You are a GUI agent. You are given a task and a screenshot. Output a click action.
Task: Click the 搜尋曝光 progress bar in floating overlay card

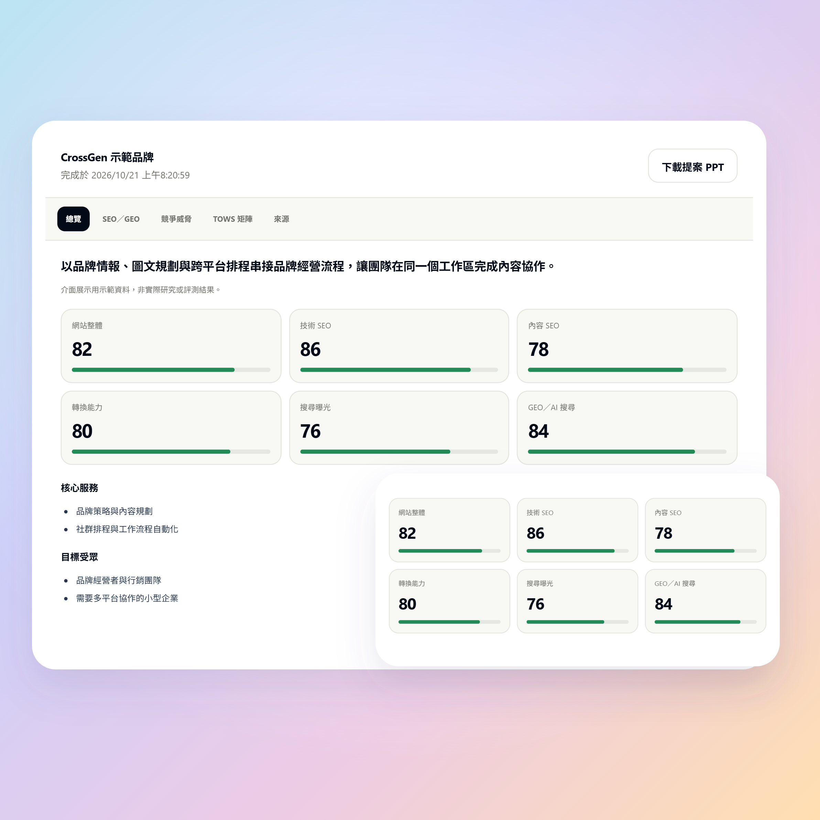click(x=577, y=622)
